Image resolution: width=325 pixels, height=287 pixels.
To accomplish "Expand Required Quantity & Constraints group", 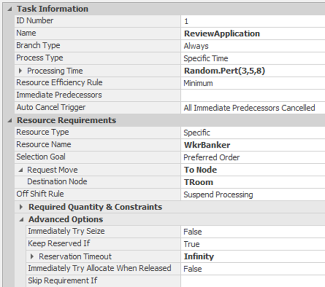I will click(21, 207).
